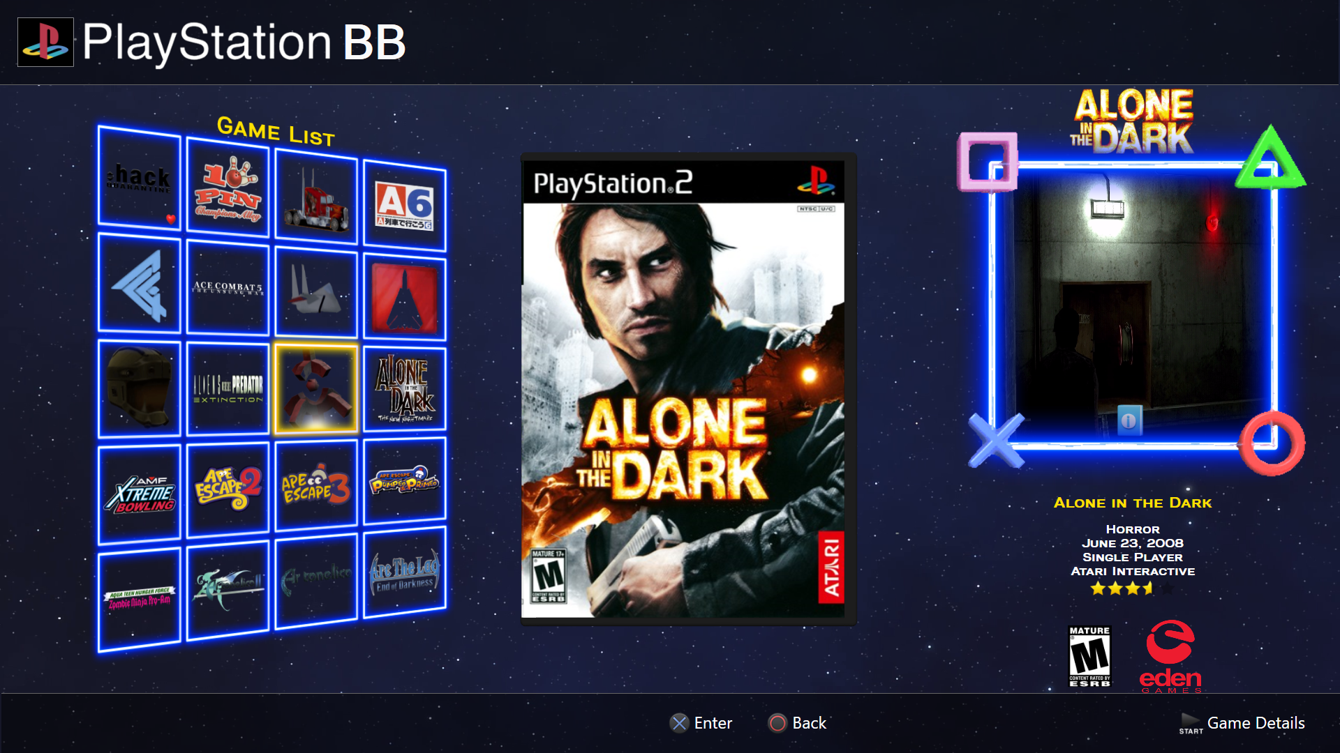Choose Alone in the Dark New Nightmare tile
1340x753 pixels.
tap(404, 388)
